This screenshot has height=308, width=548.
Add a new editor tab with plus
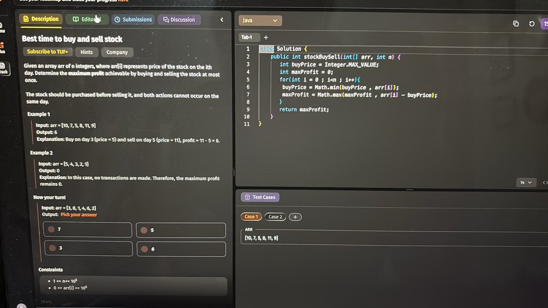tap(266, 37)
